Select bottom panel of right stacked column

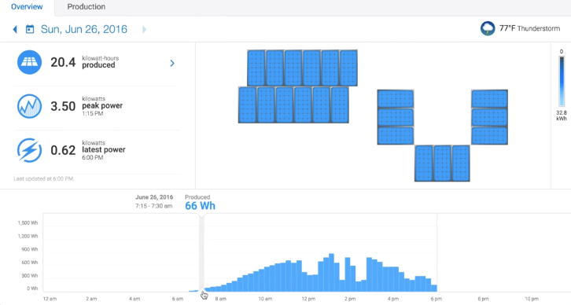pos(489,135)
